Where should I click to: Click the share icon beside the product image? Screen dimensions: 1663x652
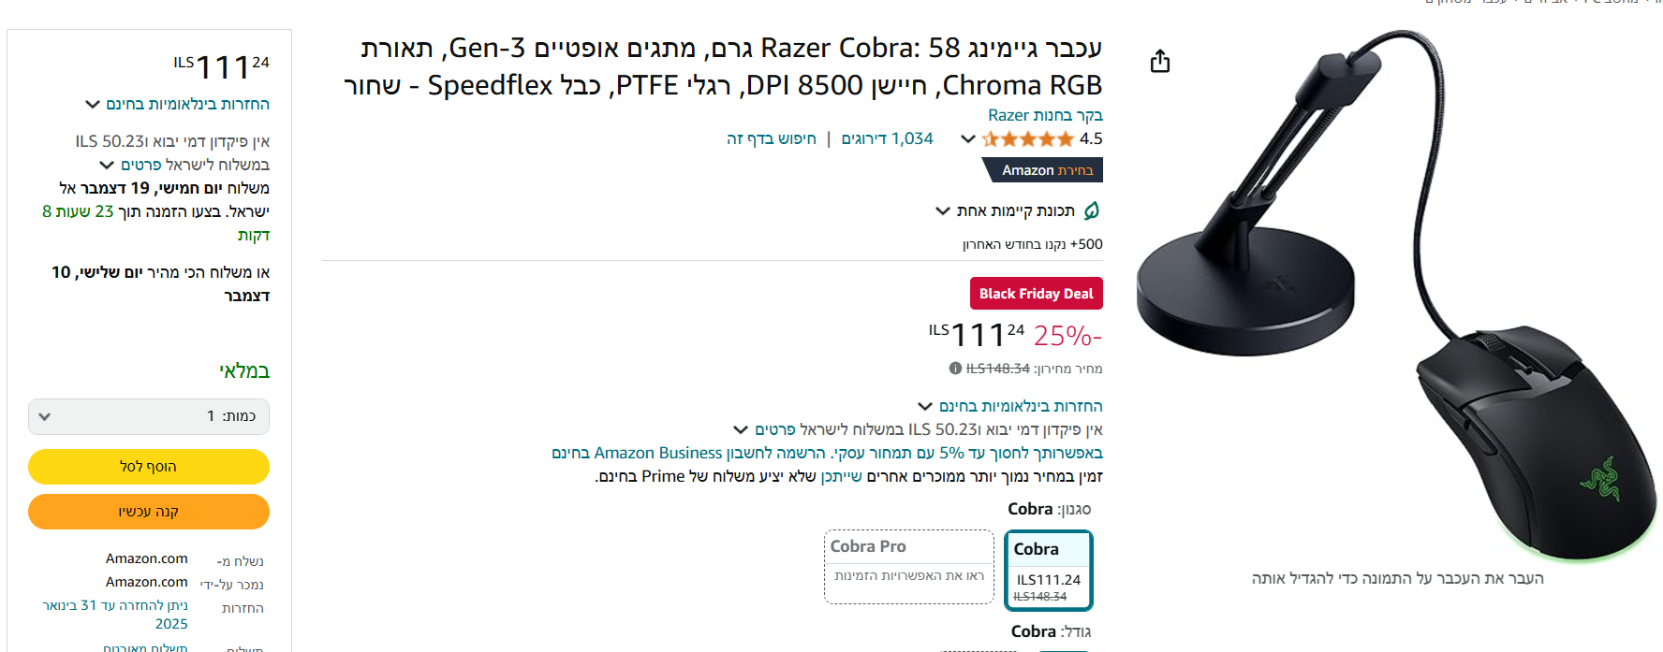1160,62
